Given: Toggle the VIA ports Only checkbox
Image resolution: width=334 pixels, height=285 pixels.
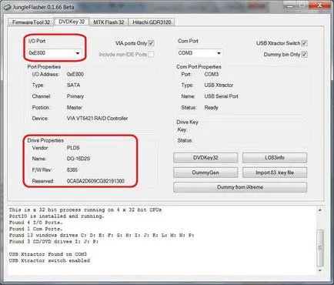Looking at the screenshot, I should pyautogui.click(x=151, y=43).
